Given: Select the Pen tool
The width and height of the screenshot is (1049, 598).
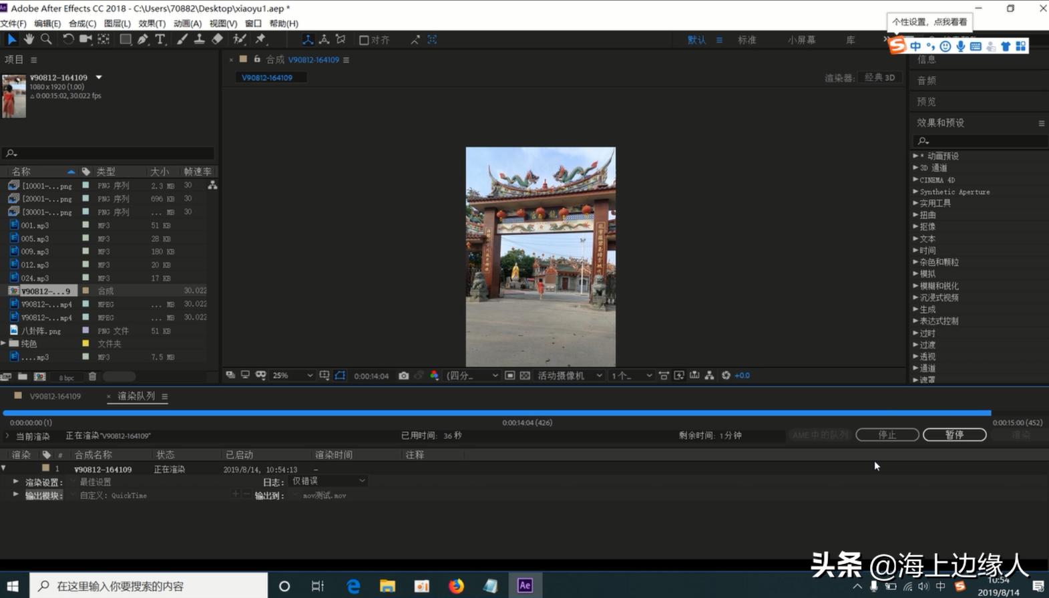Looking at the screenshot, I should 142,39.
